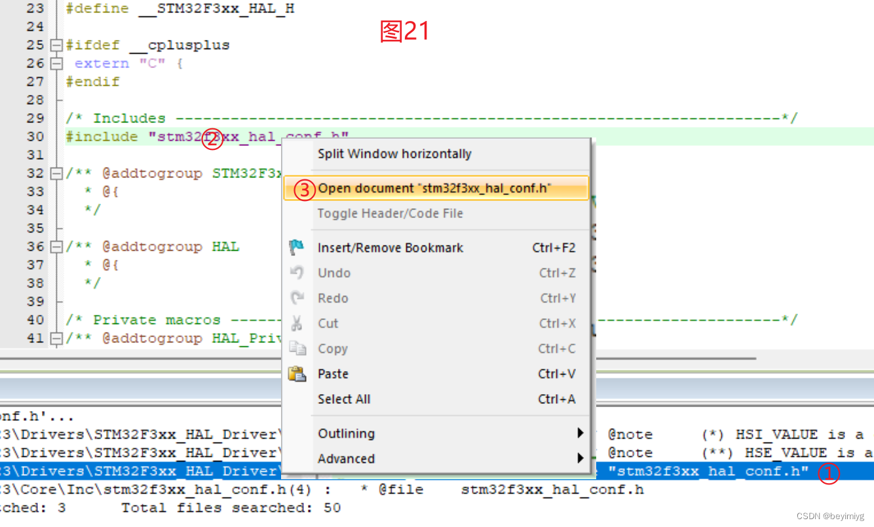The width and height of the screenshot is (874, 527).
Task: Click line number 35 in the gutter
Action: pyautogui.click(x=36, y=228)
